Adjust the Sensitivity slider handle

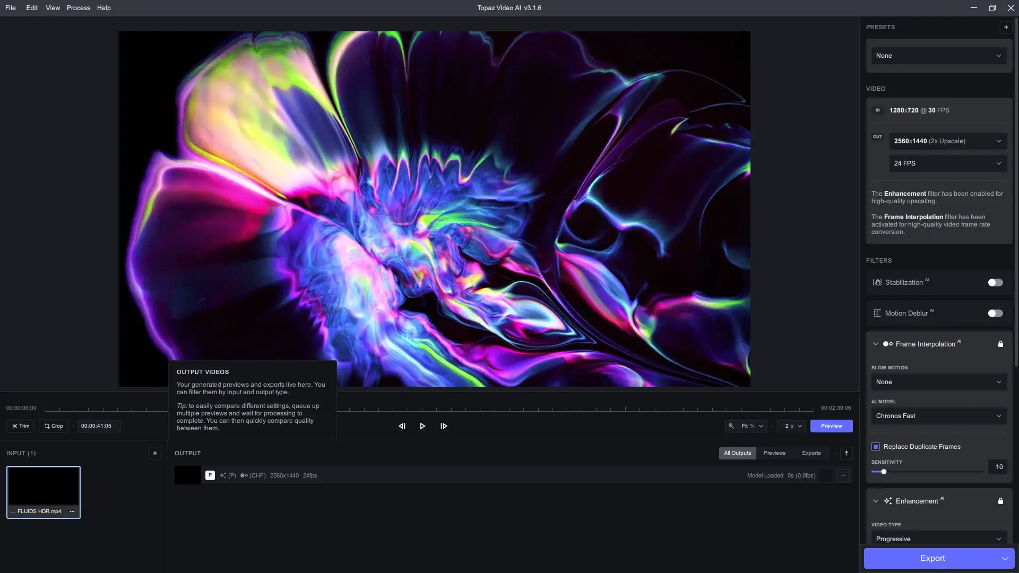884,472
